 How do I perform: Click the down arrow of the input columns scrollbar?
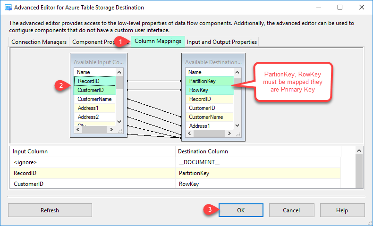(x=119, y=122)
